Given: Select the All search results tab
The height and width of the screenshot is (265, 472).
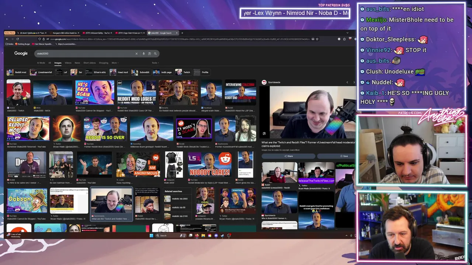Looking at the screenshot, I should coord(50,63).
